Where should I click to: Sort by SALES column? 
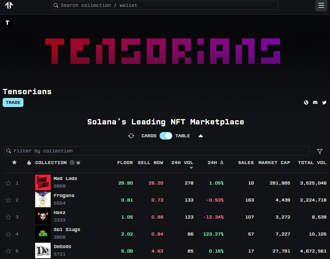[246, 163]
